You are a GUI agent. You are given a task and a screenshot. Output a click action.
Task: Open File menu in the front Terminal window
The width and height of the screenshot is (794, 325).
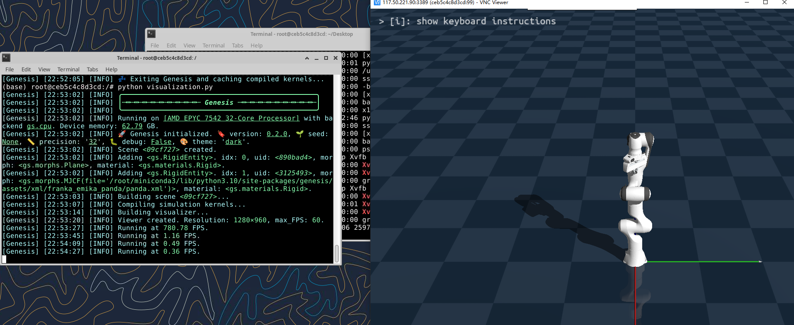click(10, 69)
